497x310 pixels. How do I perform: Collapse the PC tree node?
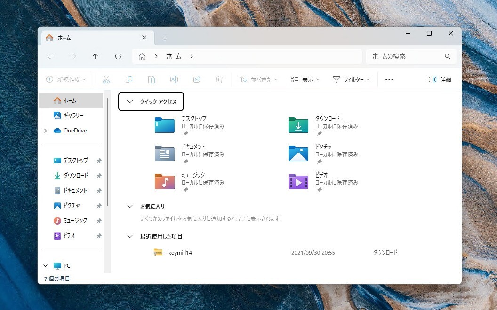click(45, 266)
